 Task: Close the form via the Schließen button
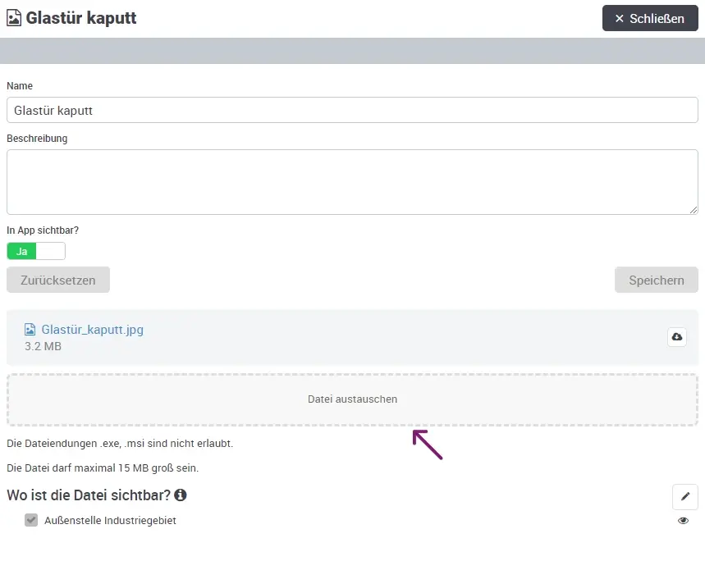coord(650,18)
